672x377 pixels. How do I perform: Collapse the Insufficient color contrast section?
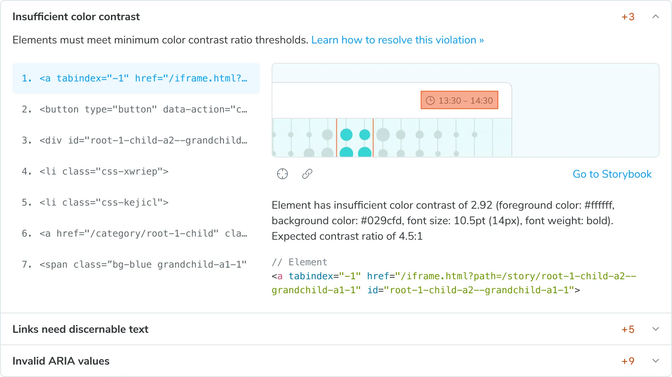tap(655, 17)
